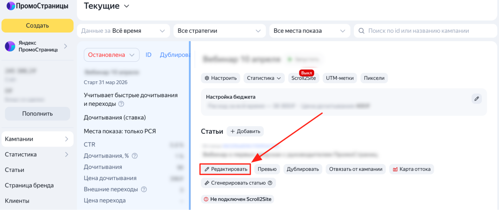
Task: Expand the Статистика dropdown in campaign toolbar
Action: 264,78
